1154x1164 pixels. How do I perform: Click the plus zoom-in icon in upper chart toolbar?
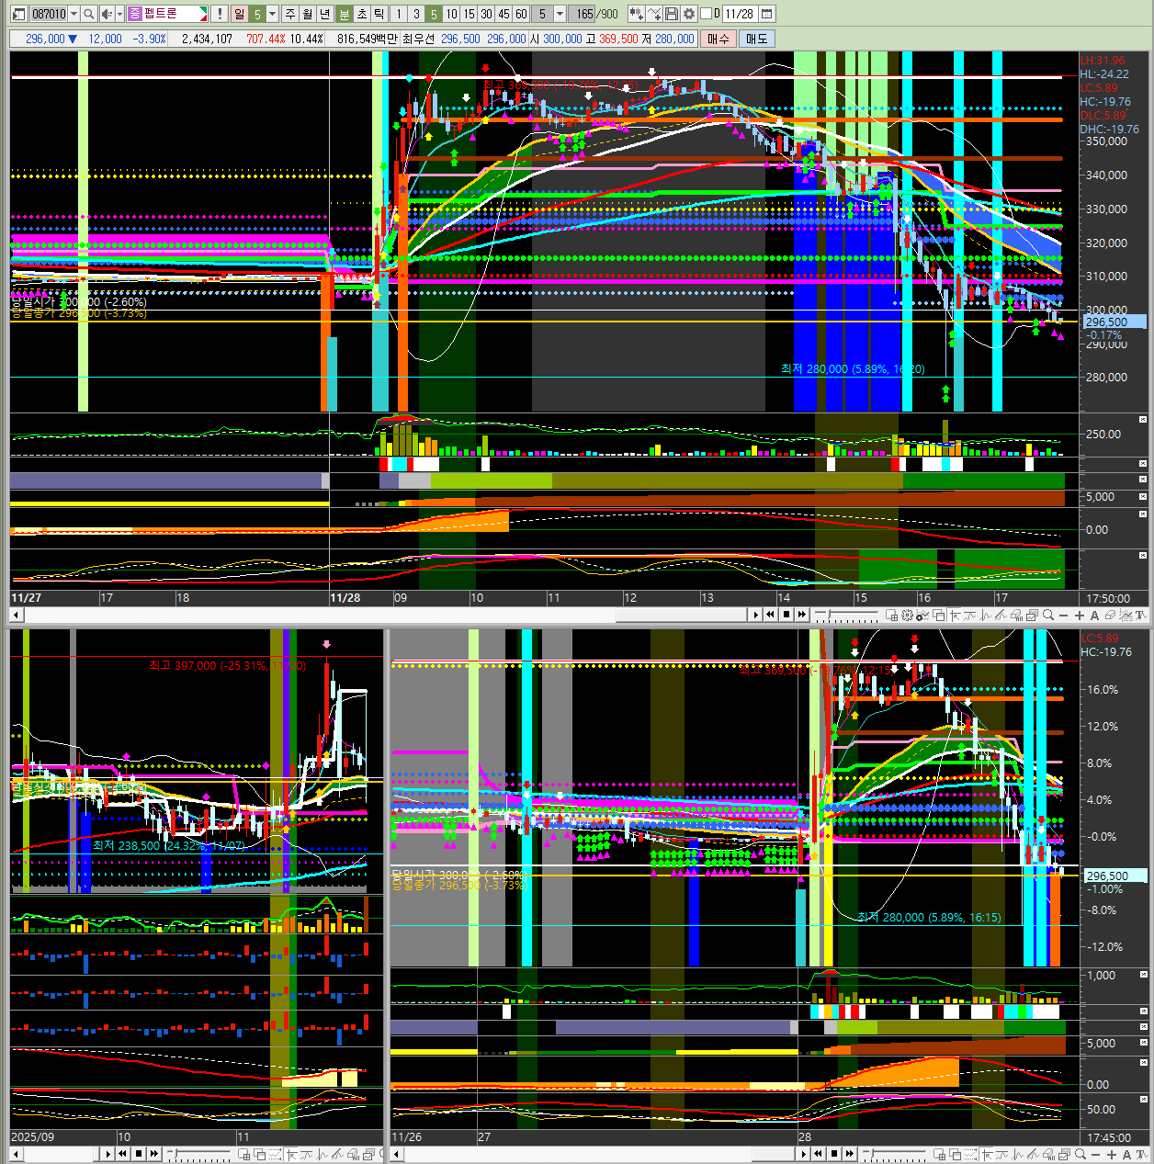[x=1080, y=616]
